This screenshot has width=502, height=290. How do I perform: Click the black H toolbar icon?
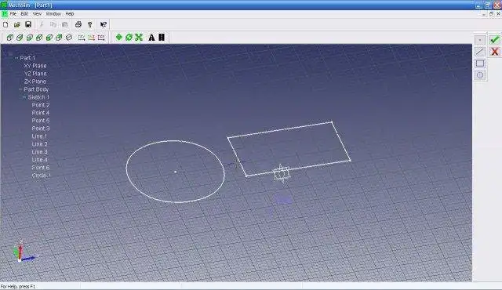click(x=162, y=38)
